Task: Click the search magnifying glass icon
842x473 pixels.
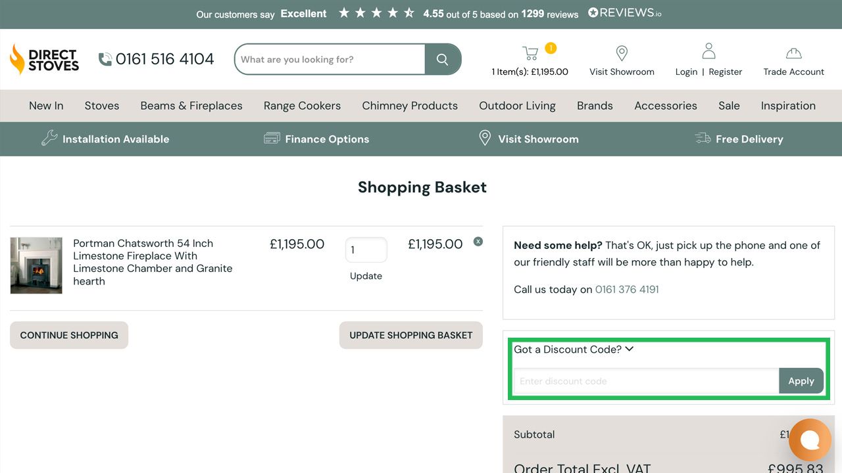Action: click(x=442, y=60)
